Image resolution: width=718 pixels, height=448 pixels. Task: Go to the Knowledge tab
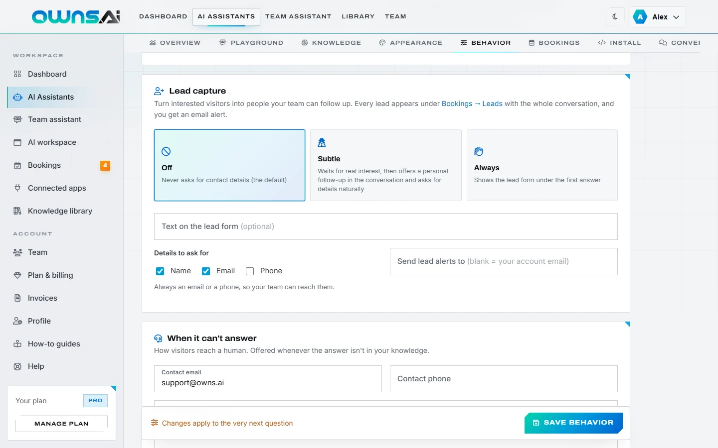[332, 43]
